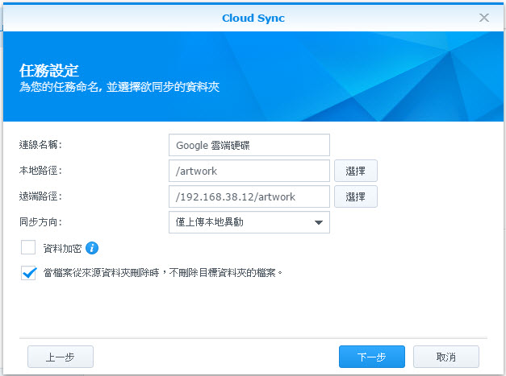Click the 選擇 button for 遠端路徑

point(356,196)
